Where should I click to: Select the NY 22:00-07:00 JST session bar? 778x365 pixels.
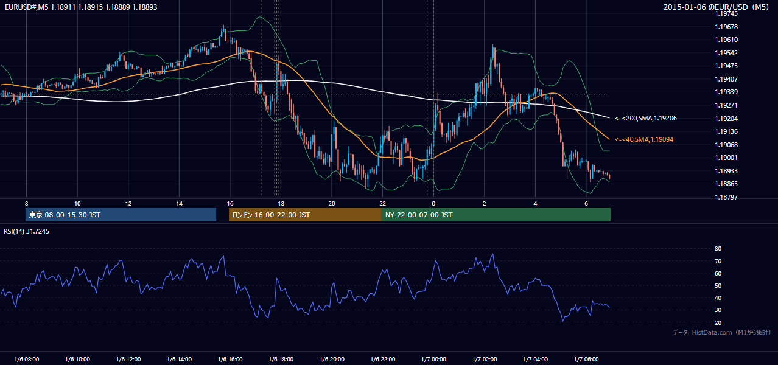(x=496, y=215)
